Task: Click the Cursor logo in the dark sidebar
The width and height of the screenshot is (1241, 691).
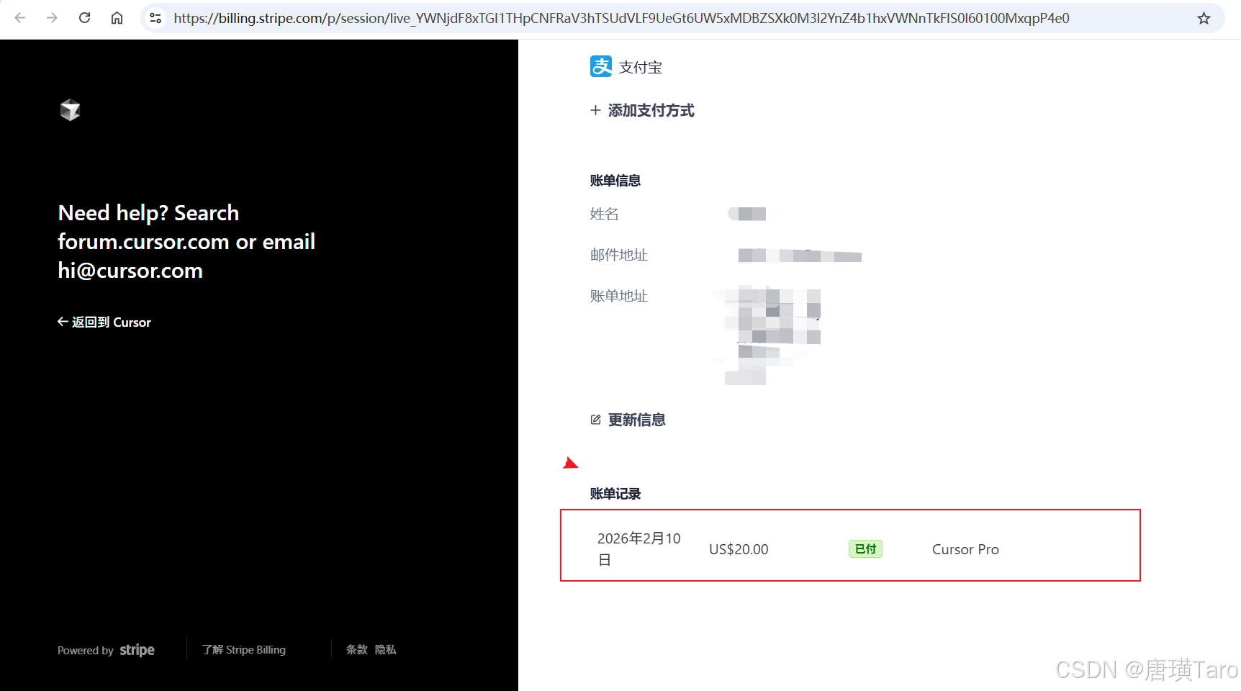Action: (70, 109)
